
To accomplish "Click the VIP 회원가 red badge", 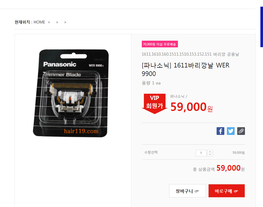I will pos(155,104).
